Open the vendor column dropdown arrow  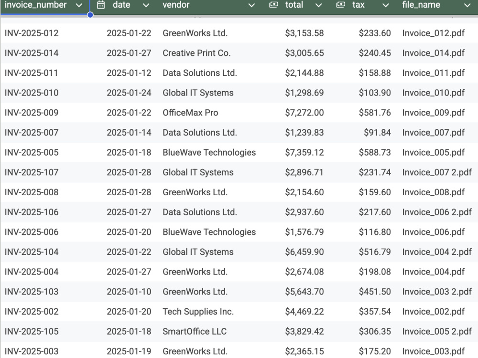pyautogui.click(x=251, y=5)
